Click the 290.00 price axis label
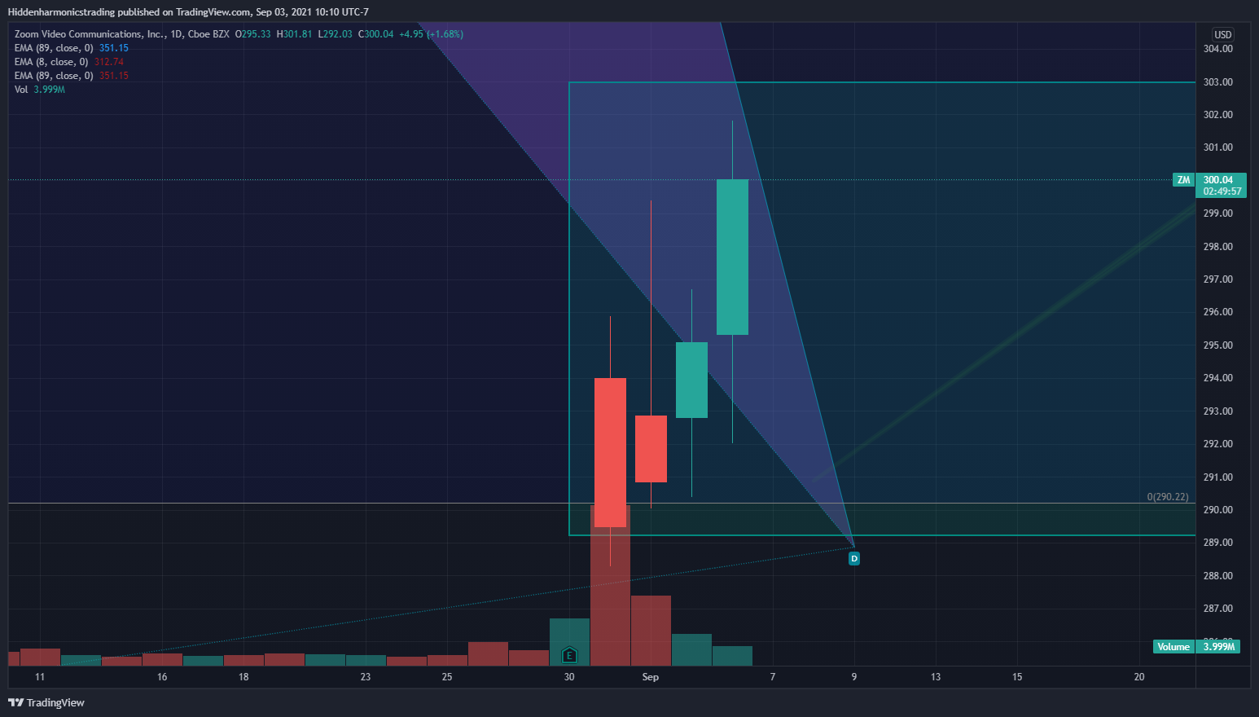 click(1218, 510)
